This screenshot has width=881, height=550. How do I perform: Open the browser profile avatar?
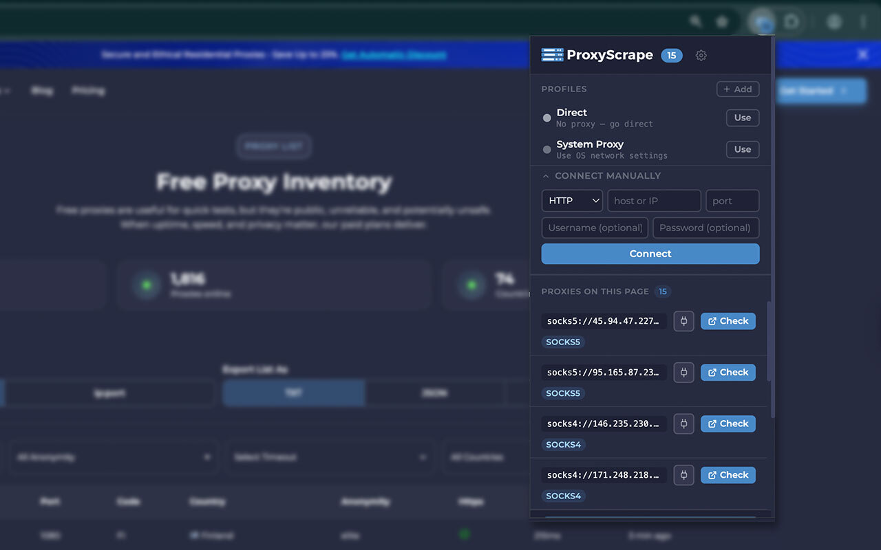click(x=834, y=22)
